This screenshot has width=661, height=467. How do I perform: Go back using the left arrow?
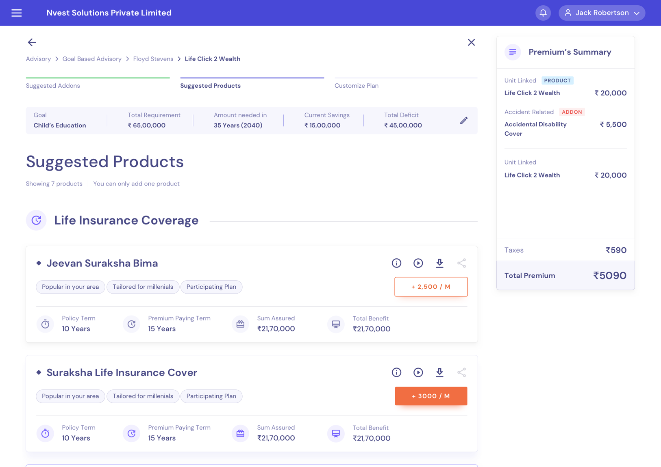coord(32,42)
